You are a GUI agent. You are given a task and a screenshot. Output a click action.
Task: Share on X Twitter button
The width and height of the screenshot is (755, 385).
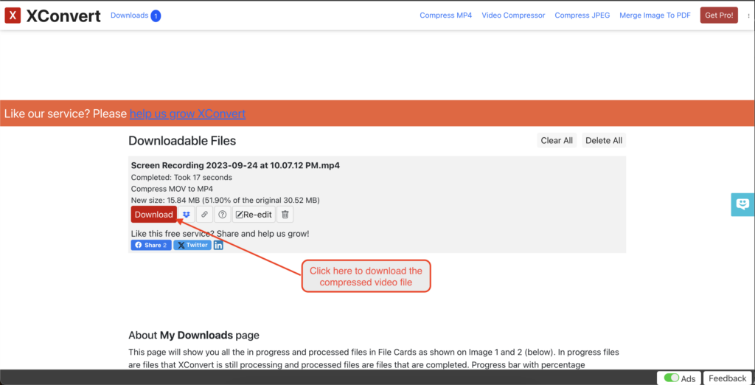click(x=192, y=246)
